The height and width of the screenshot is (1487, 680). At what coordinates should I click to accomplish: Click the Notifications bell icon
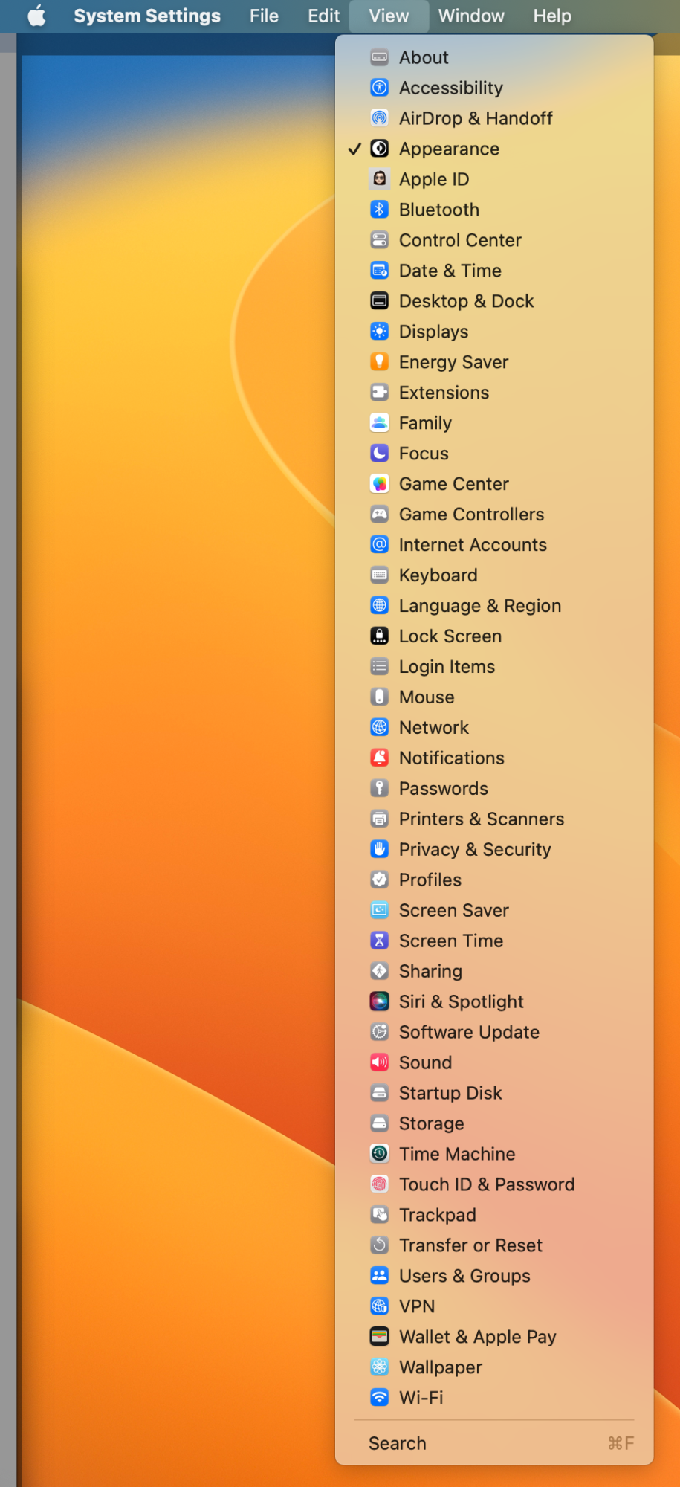click(x=380, y=758)
